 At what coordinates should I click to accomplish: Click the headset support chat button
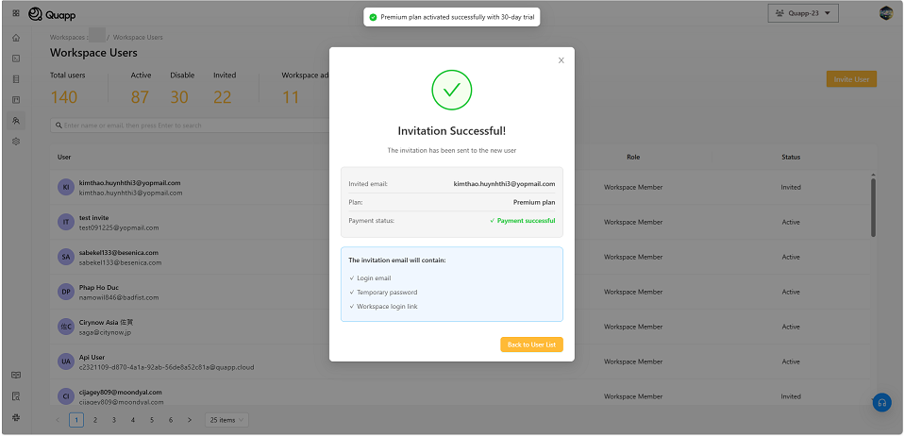pos(881,402)
